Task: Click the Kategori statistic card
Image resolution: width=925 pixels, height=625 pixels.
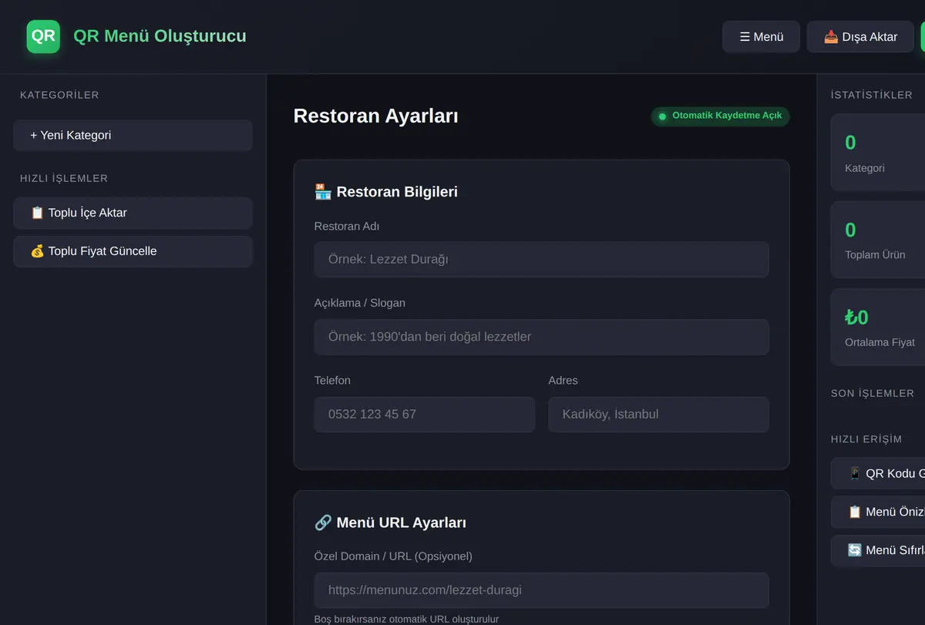Action: tap(878, 153)
